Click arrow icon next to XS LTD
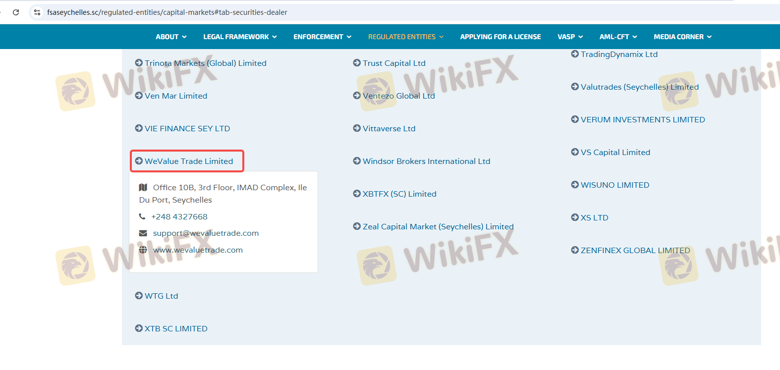Viewport: 780px width, 370px height. pyautogui.click(x=575, y=217)
